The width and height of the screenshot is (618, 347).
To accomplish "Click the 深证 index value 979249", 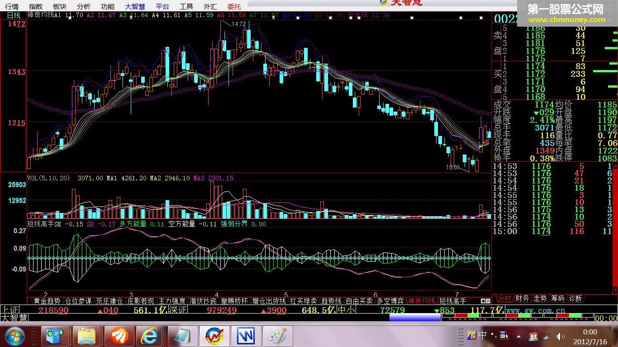I will coord(222,310).
